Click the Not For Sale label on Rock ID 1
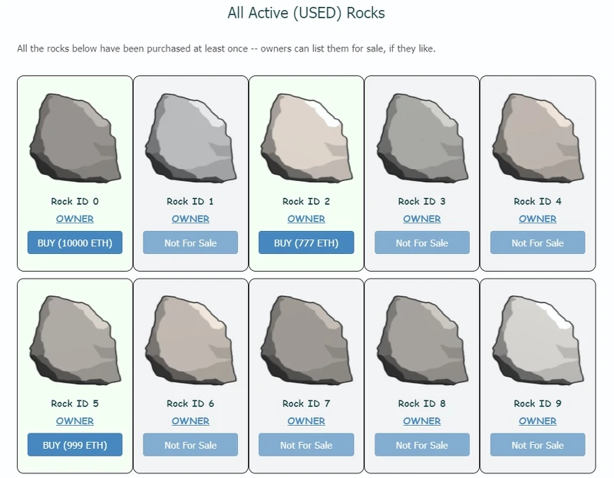Image resolution: width=614 pixels, height=478 pixels. pos(190,242)
